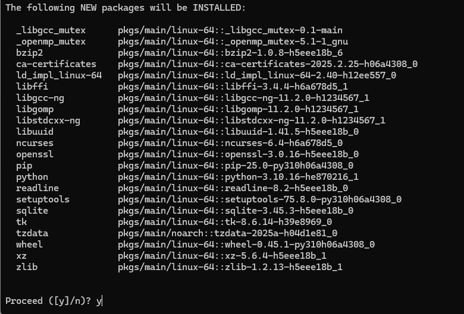The width and height of the screenshot is (464, 314).
Task: Click the libstdcxx-ng package name
Action: 48,120
